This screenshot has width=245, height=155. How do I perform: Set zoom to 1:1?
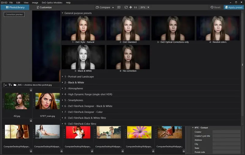(135, 7)
